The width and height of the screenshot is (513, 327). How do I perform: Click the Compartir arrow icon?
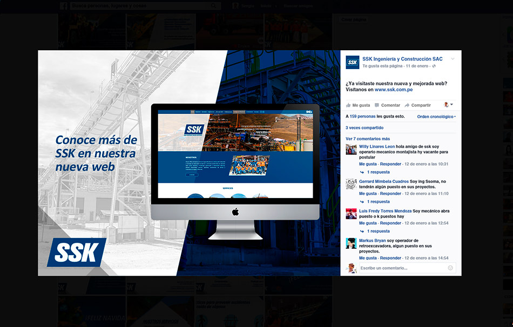click(x=407, y=105)
